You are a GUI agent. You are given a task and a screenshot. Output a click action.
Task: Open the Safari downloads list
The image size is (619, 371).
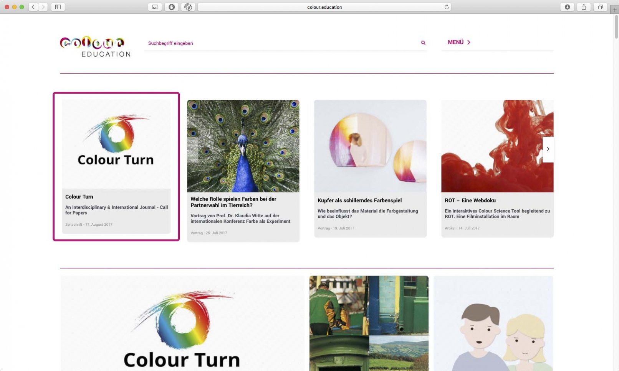(567, 7)
